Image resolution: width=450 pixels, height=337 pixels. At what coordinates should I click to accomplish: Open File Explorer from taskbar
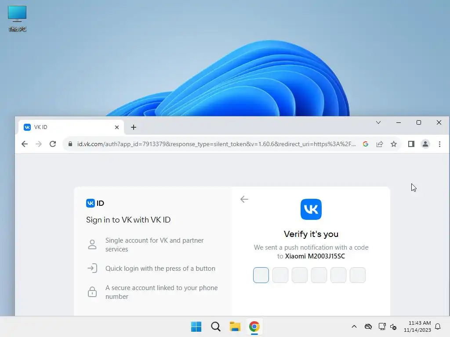click(235, 326)
